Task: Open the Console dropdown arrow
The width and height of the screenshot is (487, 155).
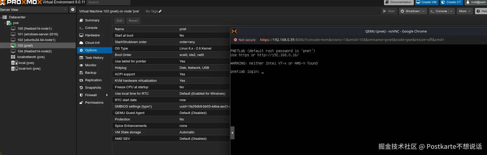Action: [452, 11]
